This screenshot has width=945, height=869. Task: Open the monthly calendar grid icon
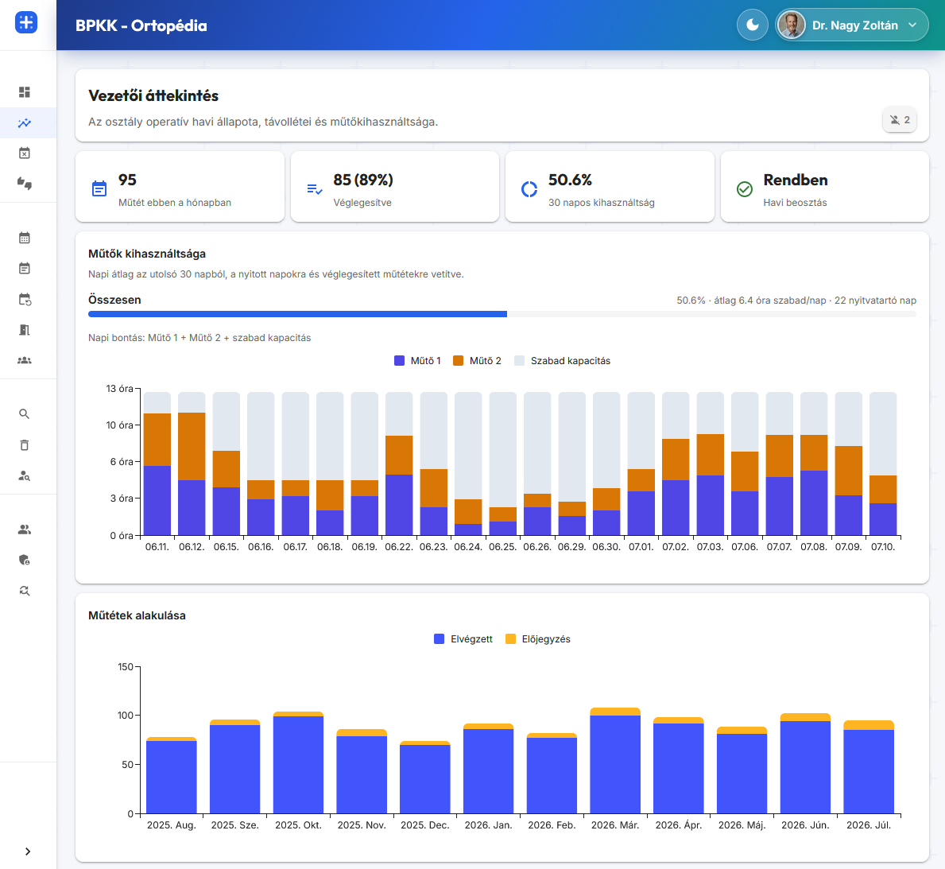[24, 239]
